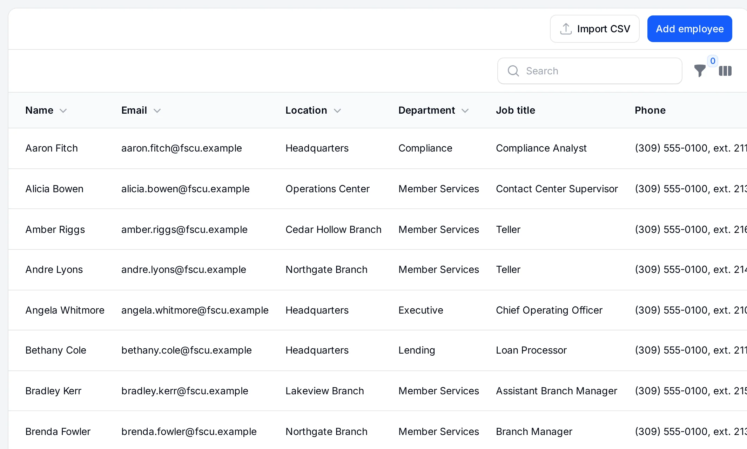Open the column visibility icon
Screen dimensions: 747x449
point(725,71)
